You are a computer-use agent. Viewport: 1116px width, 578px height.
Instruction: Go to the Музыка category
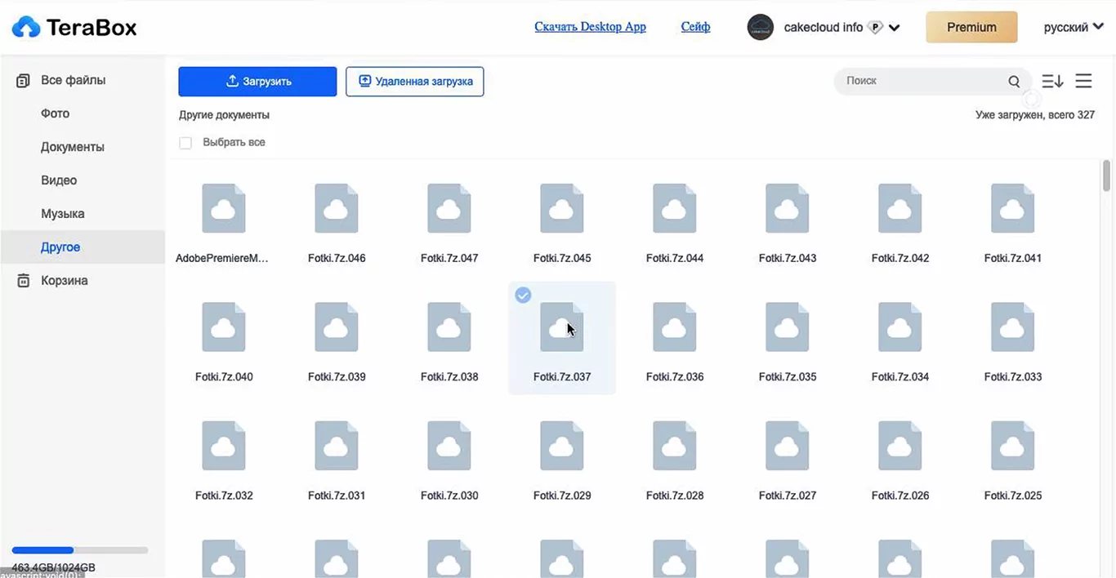point(63,214)
